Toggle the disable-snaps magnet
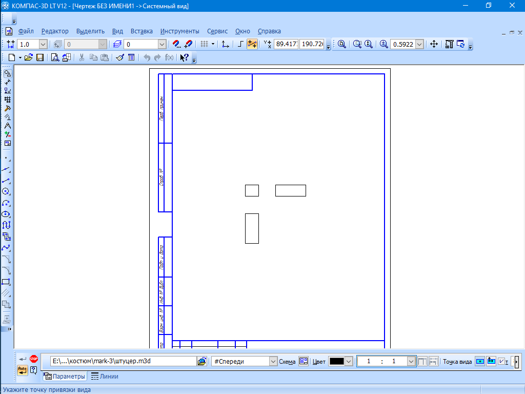The height and width of the screenshot is (394, 525). coord(189,44)
